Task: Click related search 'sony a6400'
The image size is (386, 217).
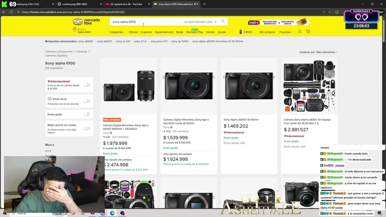Action: coord(85,41)
